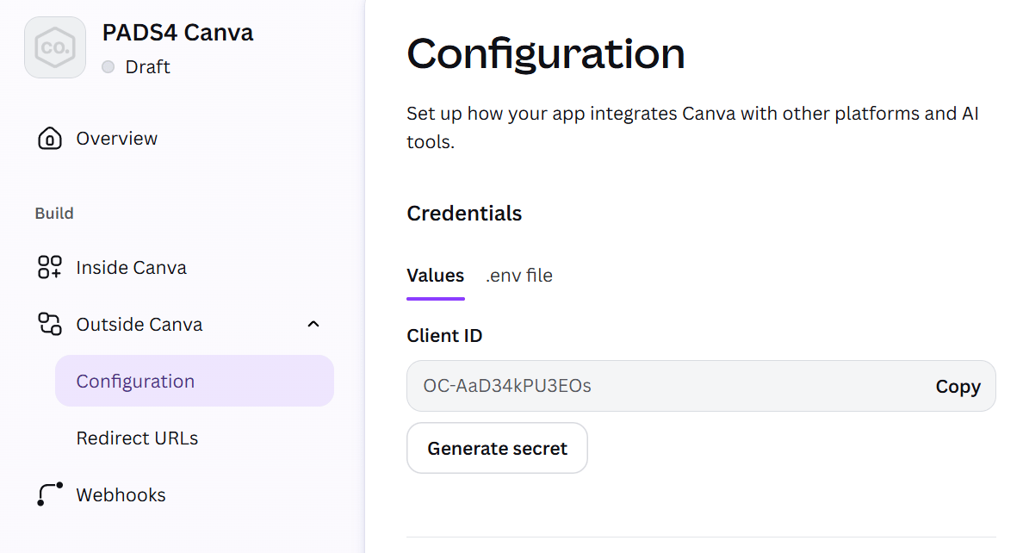The width and height of the screenshot is (1029, 553).
Task: Click the PADS4 Canva app name
Action: pos(177,32)
